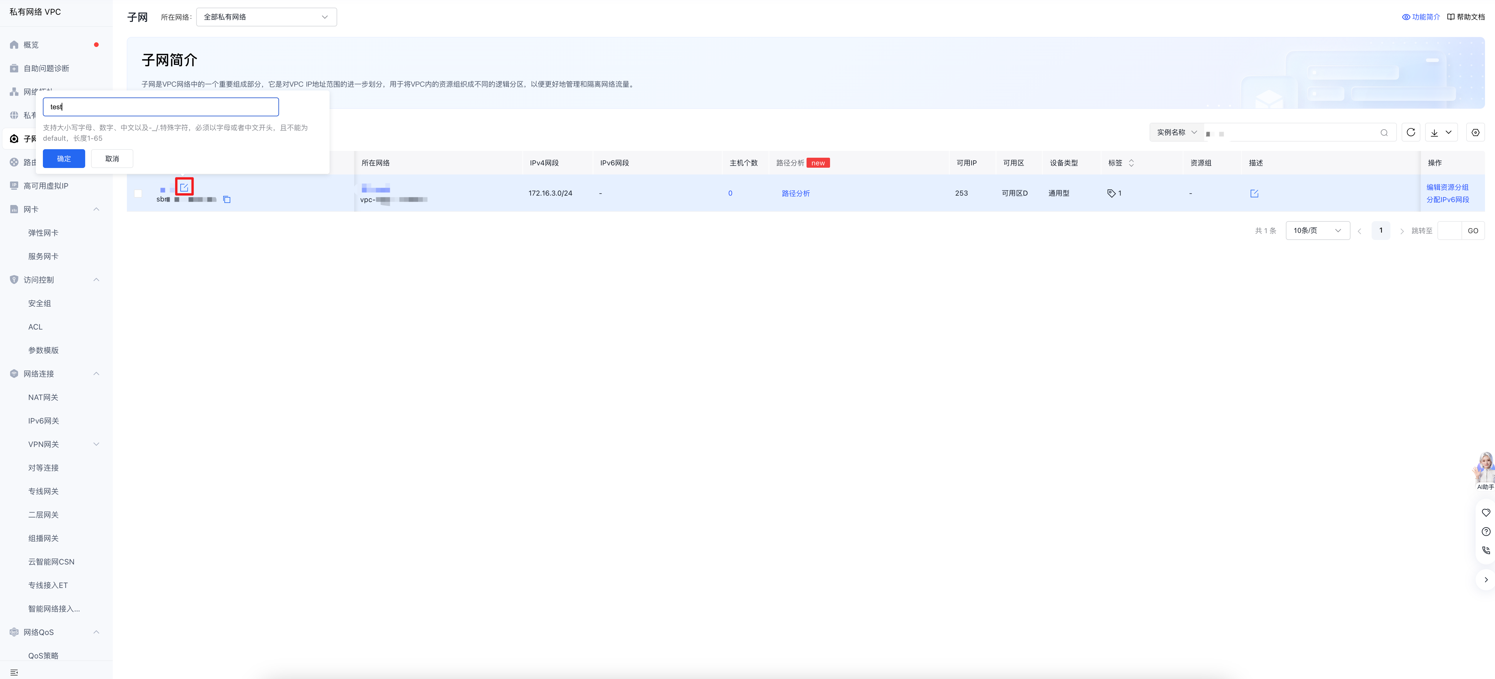1495x679 pixels.
Task: Click the 访问控制 shield icon
Action: pyautogui.click(x=14, y=280)
